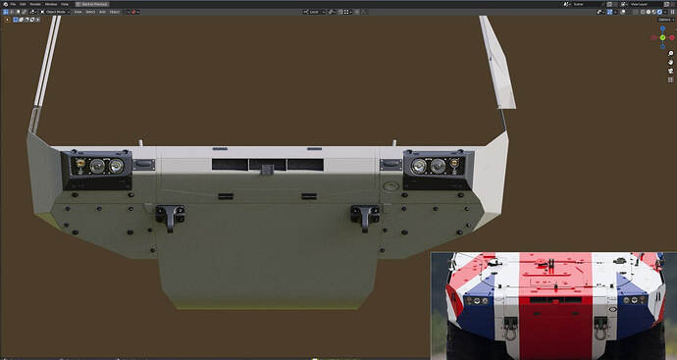
Task: Toggle the camera view icon
Action: click(x=670, y=71)
